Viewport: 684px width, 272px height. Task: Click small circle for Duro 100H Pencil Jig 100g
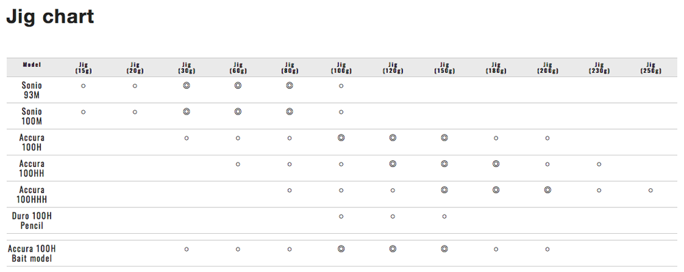(x=341, y=216)
